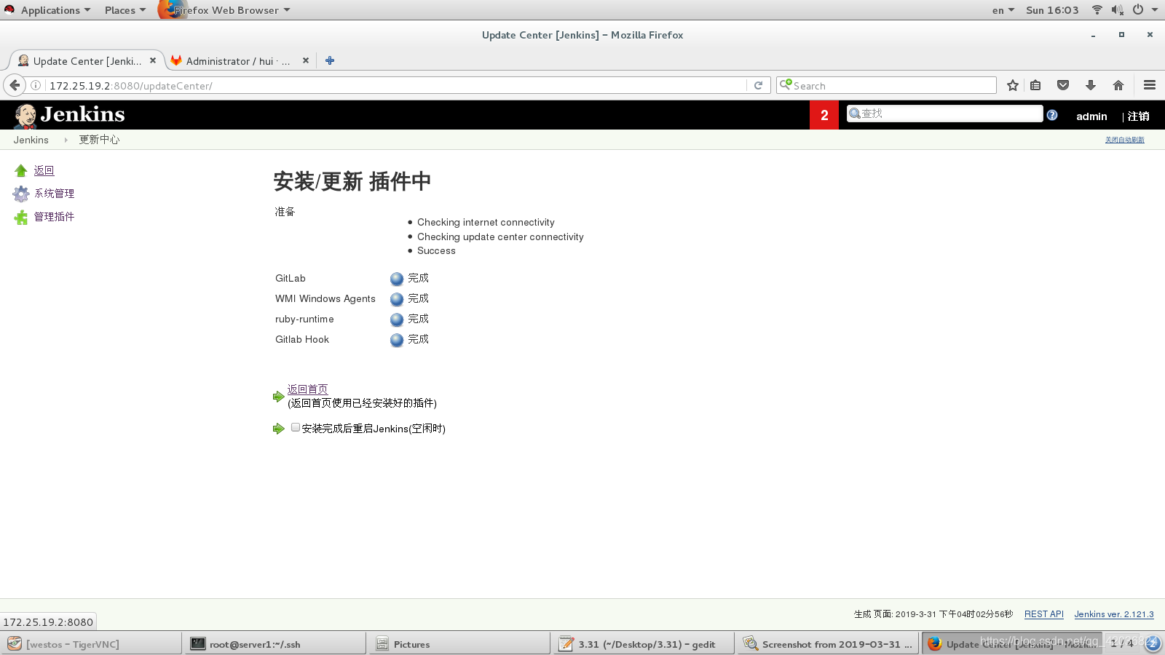
Task: Click the blue status ball for ruby-runtime
Action: [x=397, y=319]
